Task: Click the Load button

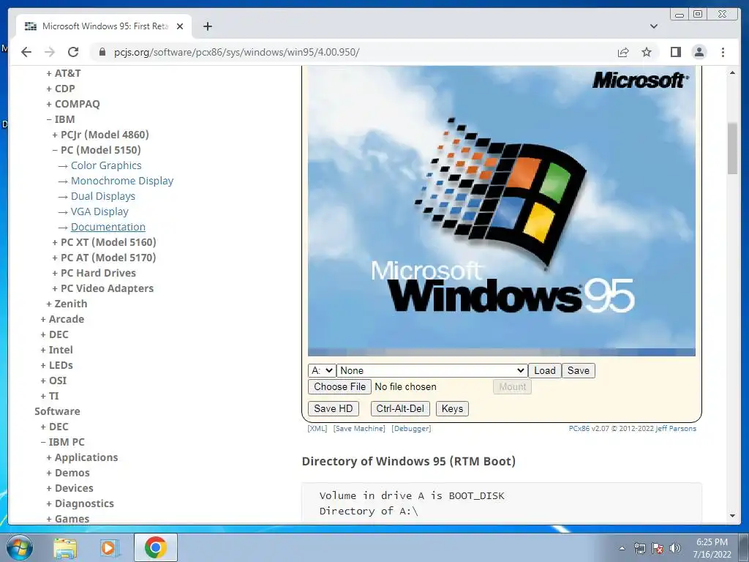Action: (x=544, y=370)
